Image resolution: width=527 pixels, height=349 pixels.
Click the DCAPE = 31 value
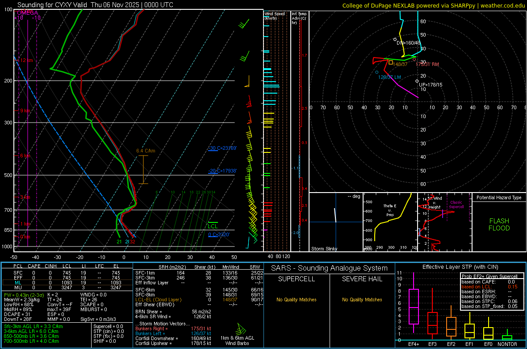17,314
